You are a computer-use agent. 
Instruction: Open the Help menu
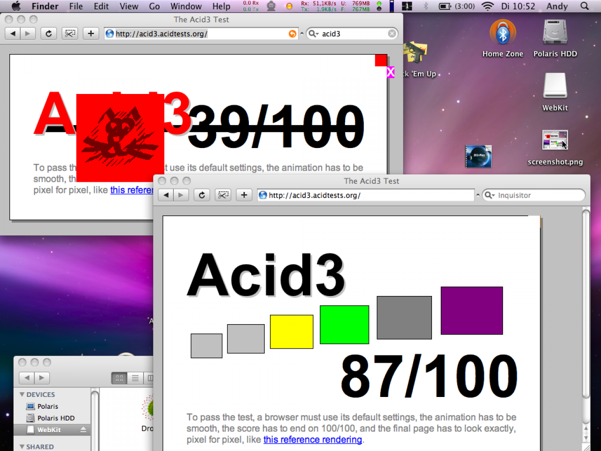pyautogui.click(x=221, y=6)
